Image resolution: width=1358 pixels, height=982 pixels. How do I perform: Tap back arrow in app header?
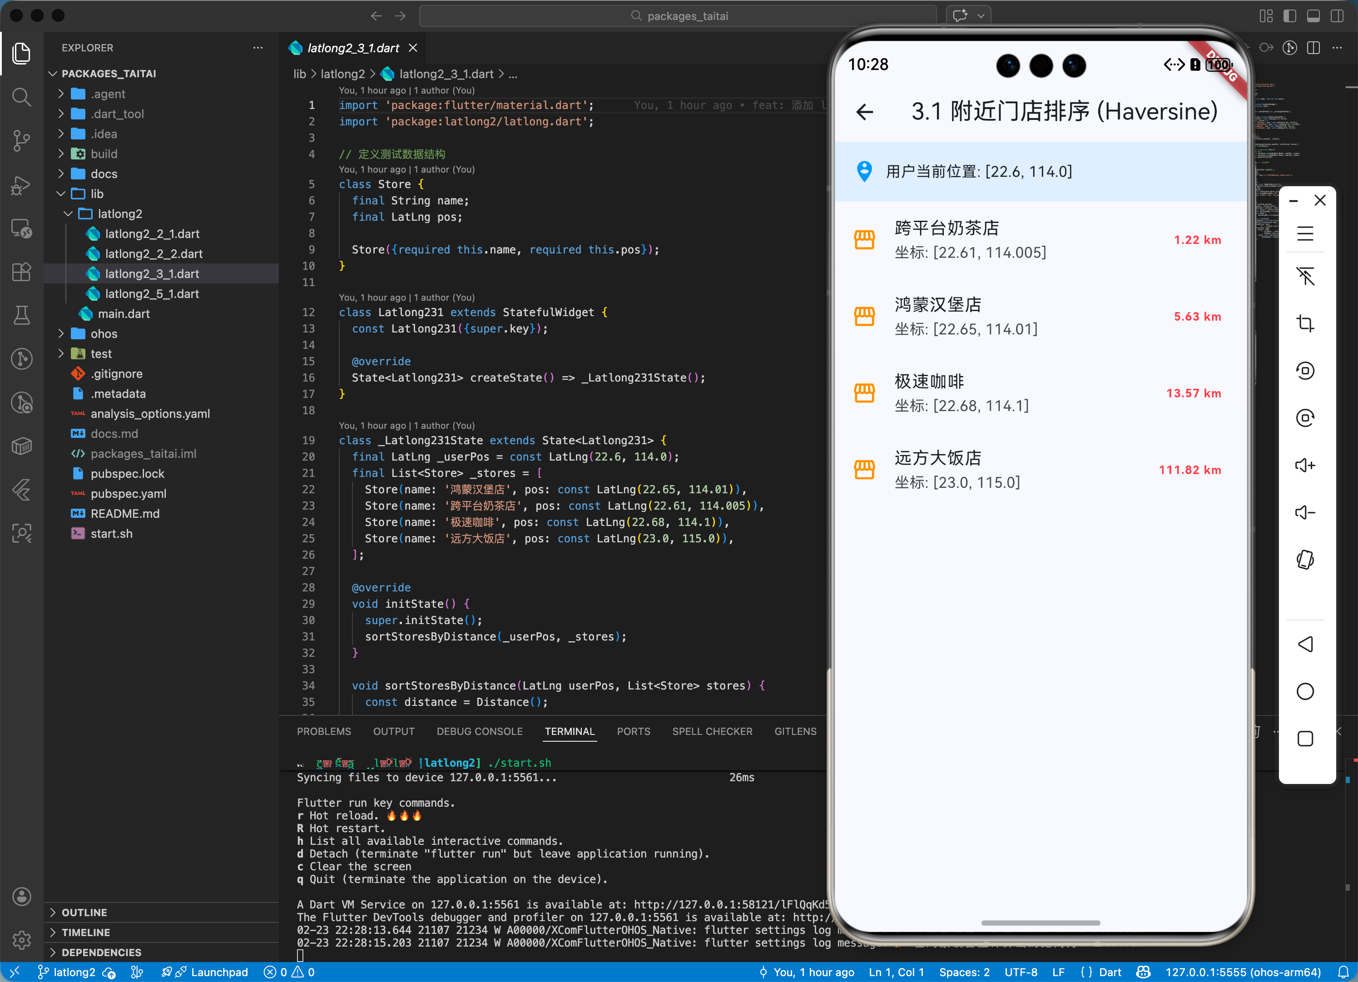865,112
